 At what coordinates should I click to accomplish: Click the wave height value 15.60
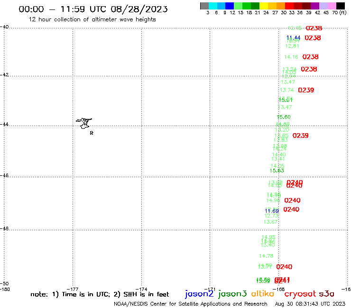(x=284, y=117)
